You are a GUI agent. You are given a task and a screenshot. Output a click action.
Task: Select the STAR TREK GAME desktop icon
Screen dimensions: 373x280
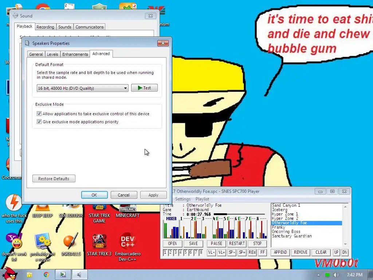pos(99,214)
